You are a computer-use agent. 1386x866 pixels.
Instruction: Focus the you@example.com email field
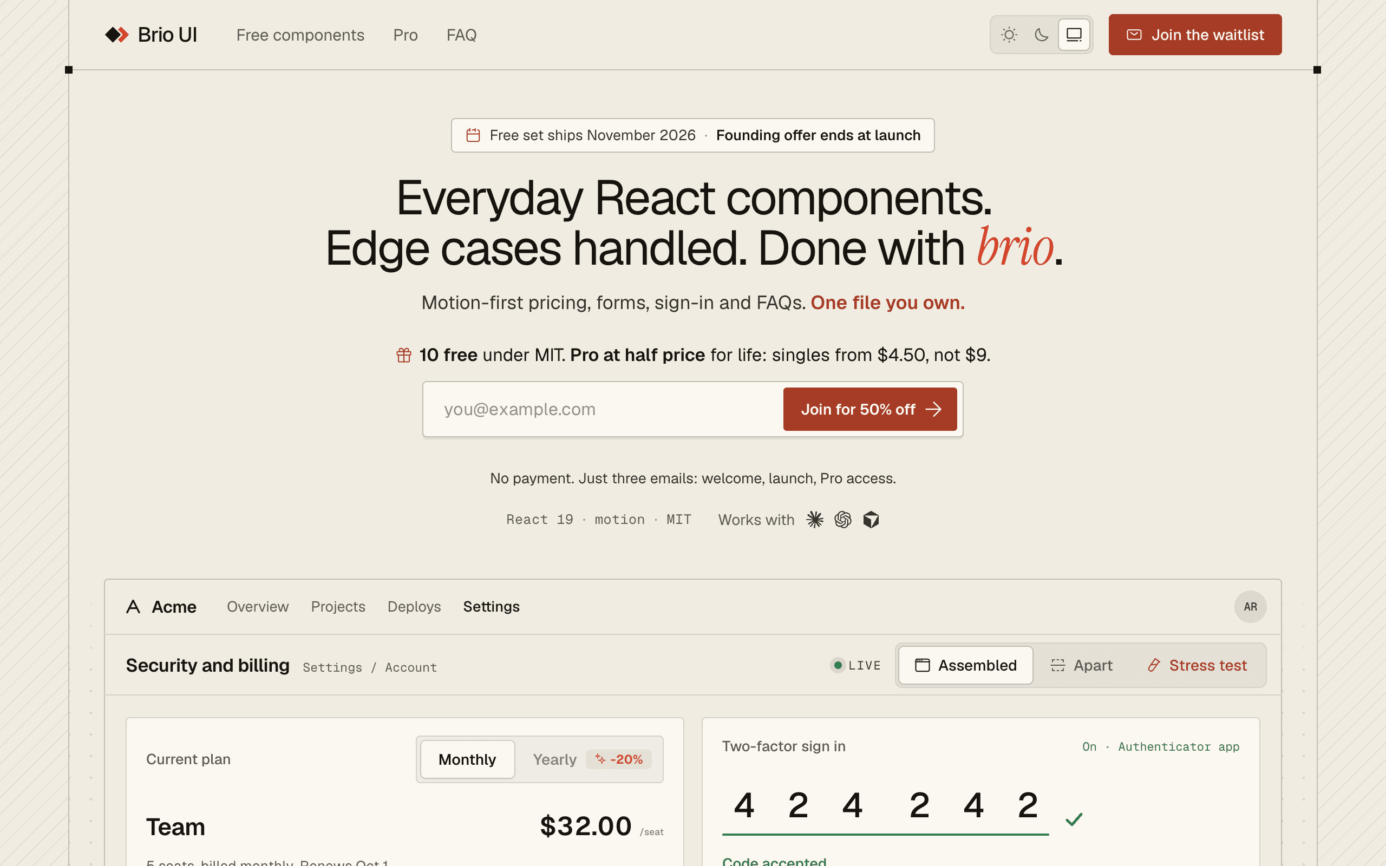click(x=603, y=409)
